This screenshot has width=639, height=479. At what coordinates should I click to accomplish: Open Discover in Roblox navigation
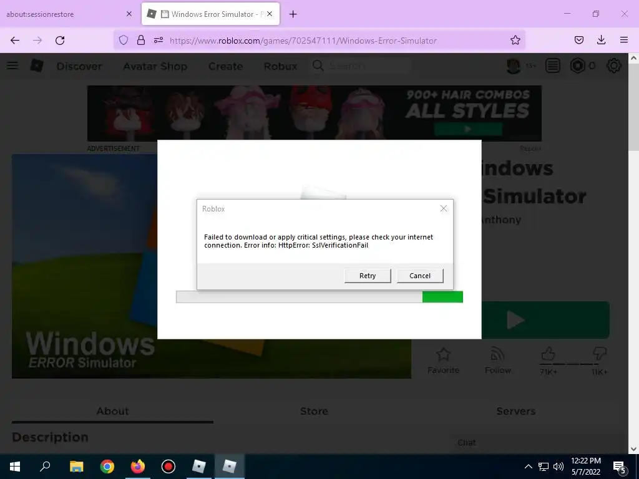(79, 66)
